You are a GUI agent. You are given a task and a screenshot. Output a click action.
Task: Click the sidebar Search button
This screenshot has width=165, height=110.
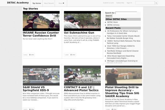[x=109, y=16]
